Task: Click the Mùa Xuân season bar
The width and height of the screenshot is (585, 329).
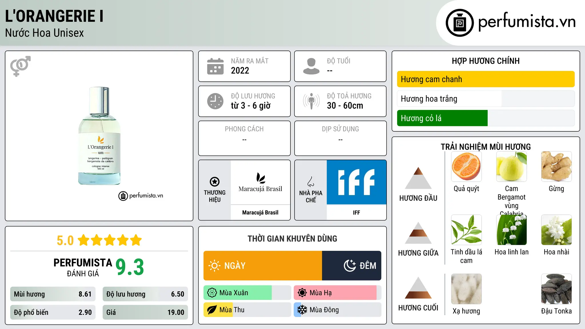Action: [x=247, y=293]
